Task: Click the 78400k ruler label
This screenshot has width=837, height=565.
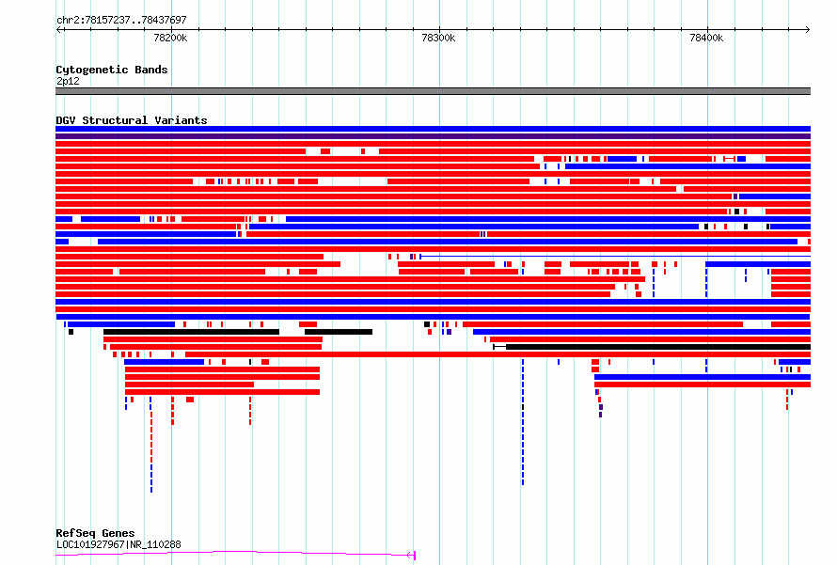Action: click(x=706, y=38)
